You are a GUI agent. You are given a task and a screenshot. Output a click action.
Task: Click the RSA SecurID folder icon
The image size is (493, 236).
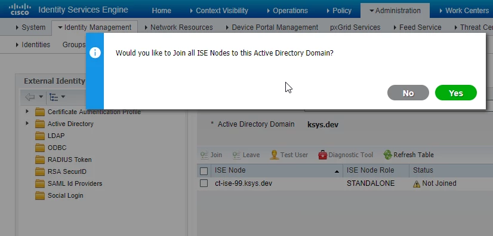click(40, 172)
